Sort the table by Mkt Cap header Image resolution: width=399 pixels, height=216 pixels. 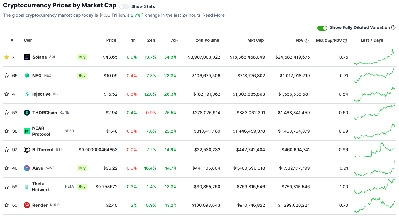pyautogui.click(x=256, y=40)
